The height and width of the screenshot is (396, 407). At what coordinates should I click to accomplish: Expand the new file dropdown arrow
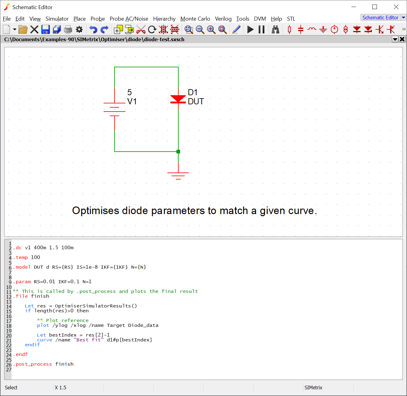15,29
